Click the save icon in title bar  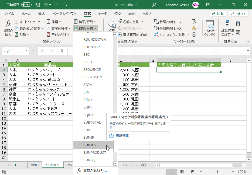point(38,5)
